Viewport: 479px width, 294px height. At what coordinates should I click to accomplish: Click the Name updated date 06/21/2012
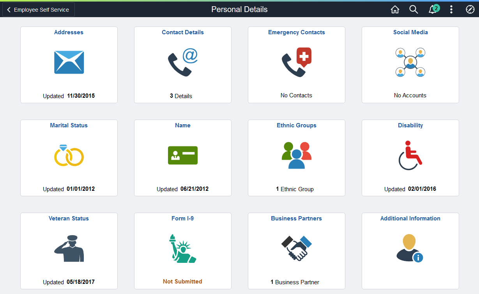coord(194,189)
